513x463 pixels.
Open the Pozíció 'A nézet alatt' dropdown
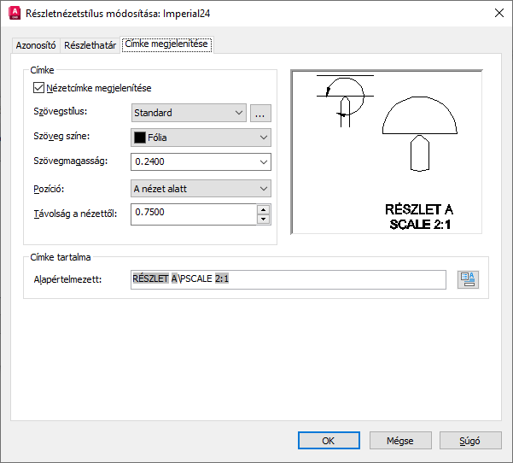[x=201, y=189]
